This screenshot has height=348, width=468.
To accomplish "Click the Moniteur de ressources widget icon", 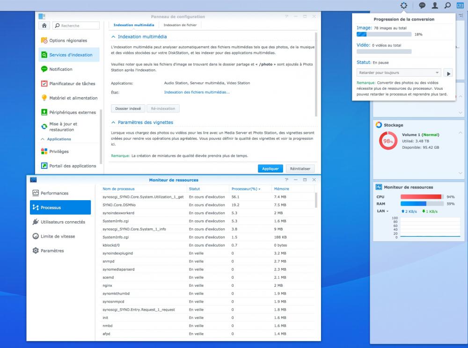I will tap(379, 187).
